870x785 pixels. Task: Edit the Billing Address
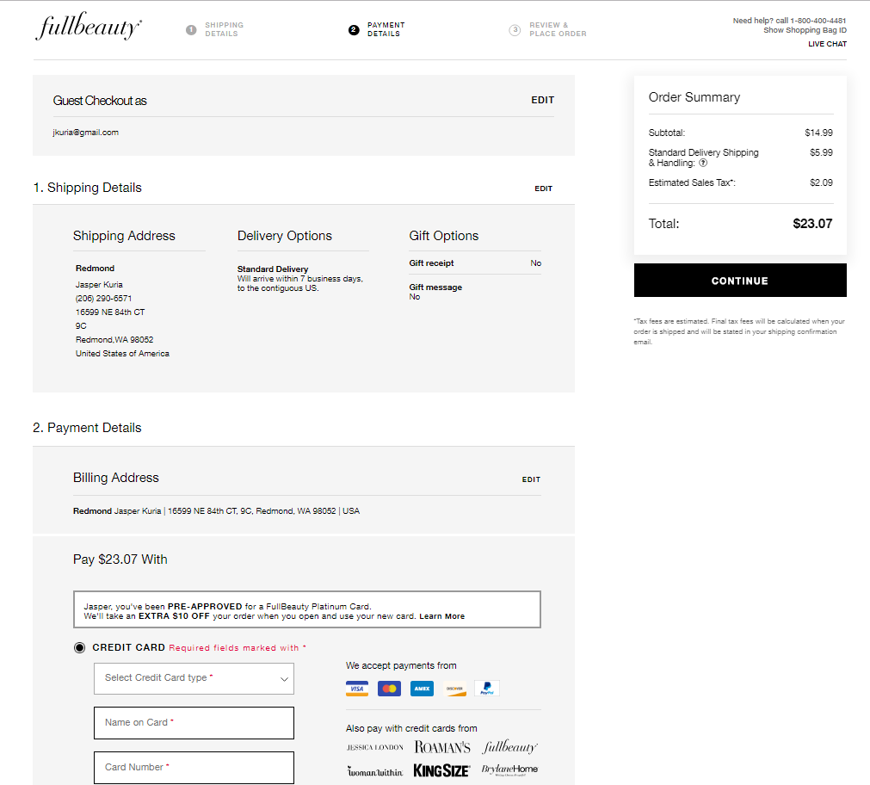pos(531,479)
